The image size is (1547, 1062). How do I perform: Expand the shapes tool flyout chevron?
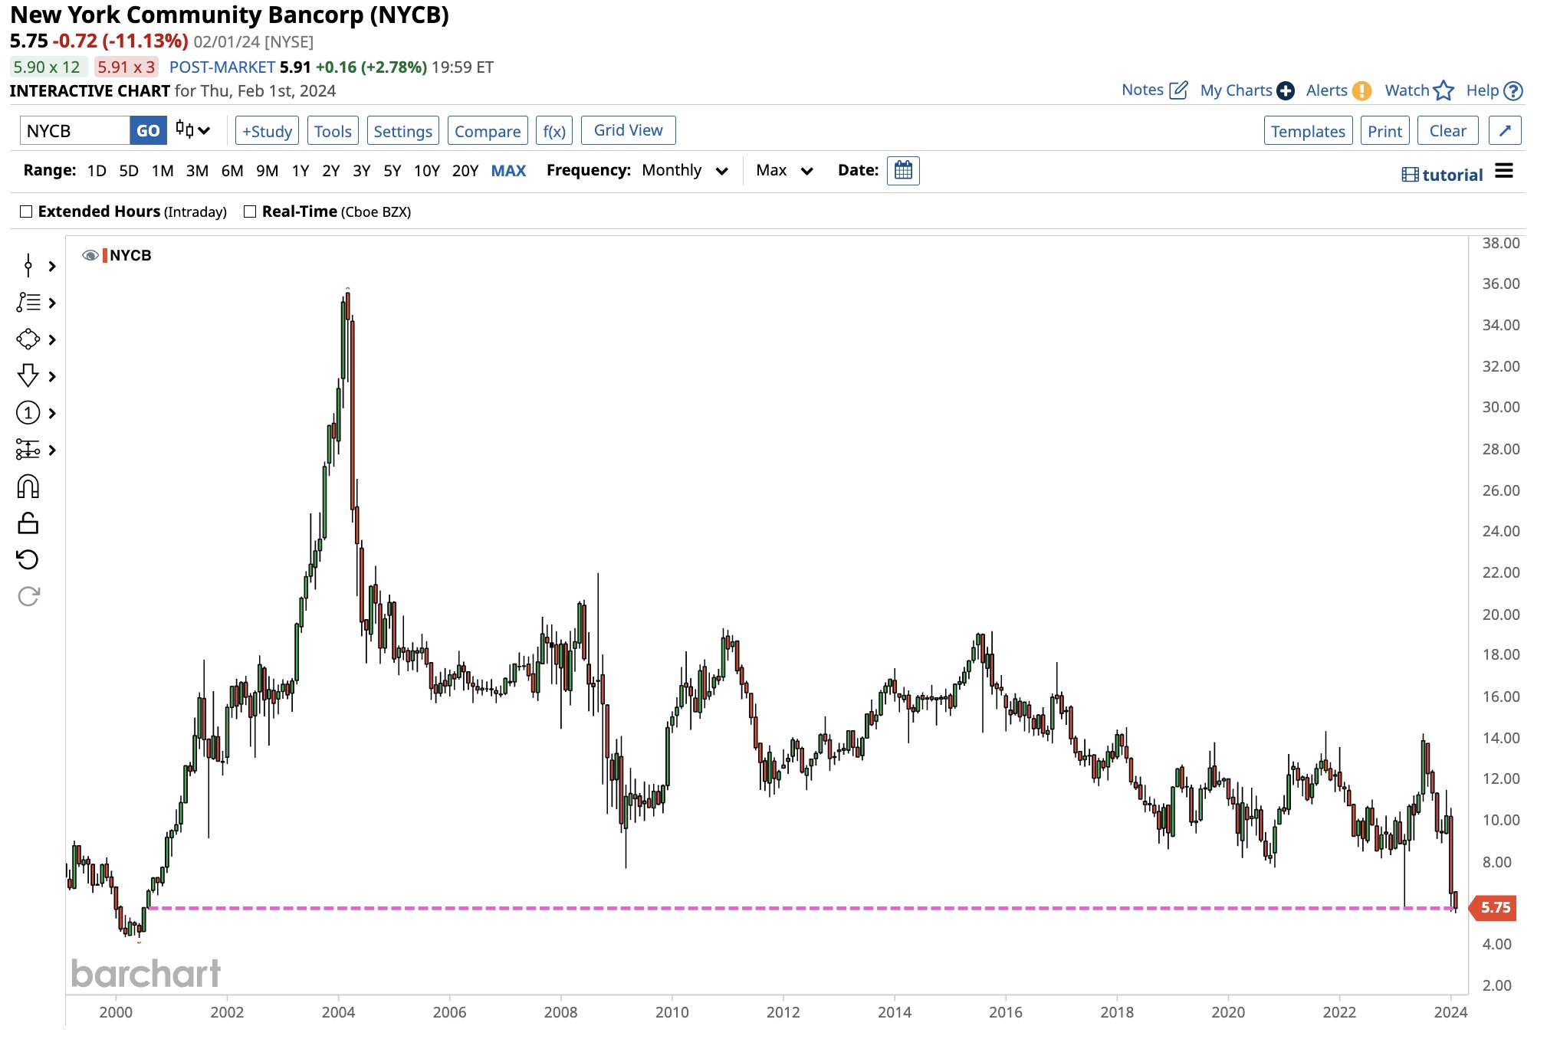pos(52,339)
